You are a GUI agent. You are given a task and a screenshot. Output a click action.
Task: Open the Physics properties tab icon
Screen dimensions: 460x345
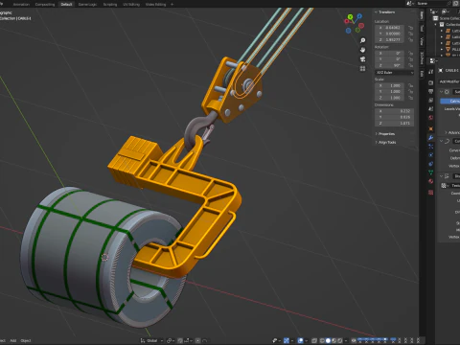[430, 155]
